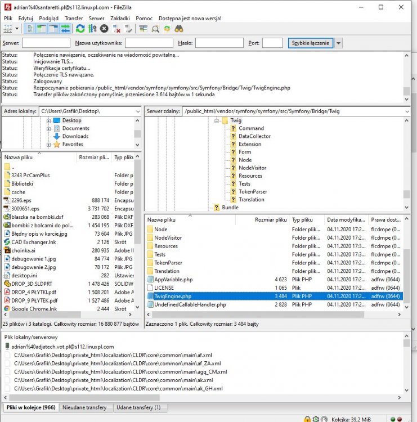Cancel the current operation
Image resolution: width=417 pixels, height=422 pixels.
tap(104, 29)
